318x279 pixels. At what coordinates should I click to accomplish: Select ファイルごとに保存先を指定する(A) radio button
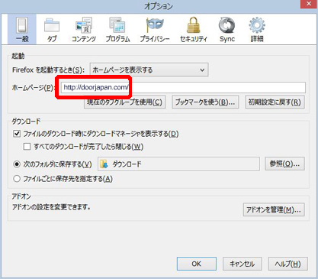[x=17, y=179]
